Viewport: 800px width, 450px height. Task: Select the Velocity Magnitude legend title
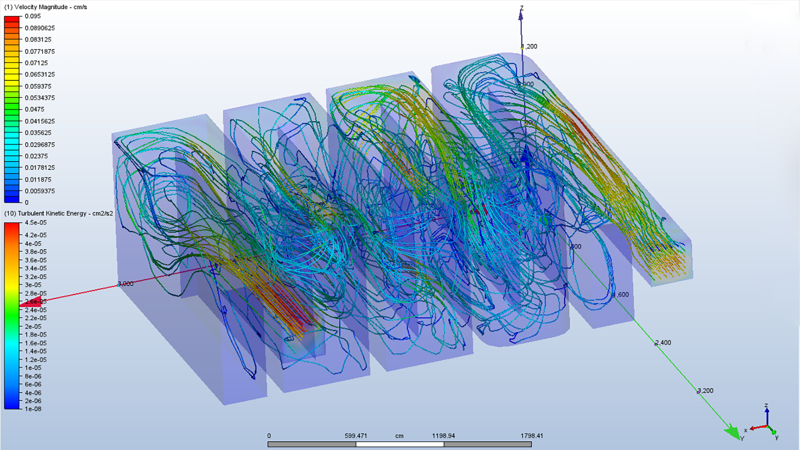pyautogui.click(x=45, y=7)
